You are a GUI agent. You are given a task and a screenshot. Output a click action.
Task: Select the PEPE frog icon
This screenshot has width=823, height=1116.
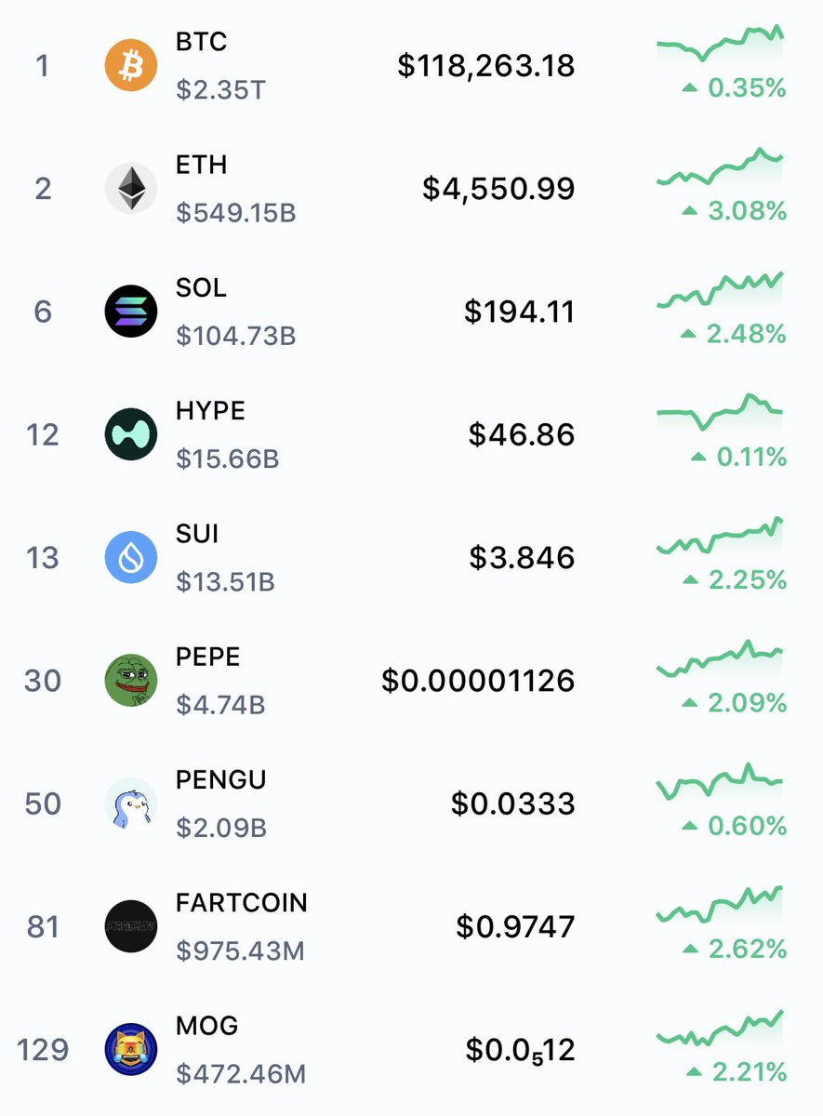[131, 680]
